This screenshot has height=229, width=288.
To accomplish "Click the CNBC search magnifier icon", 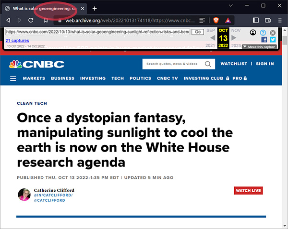I will click(x=208, y=64).
